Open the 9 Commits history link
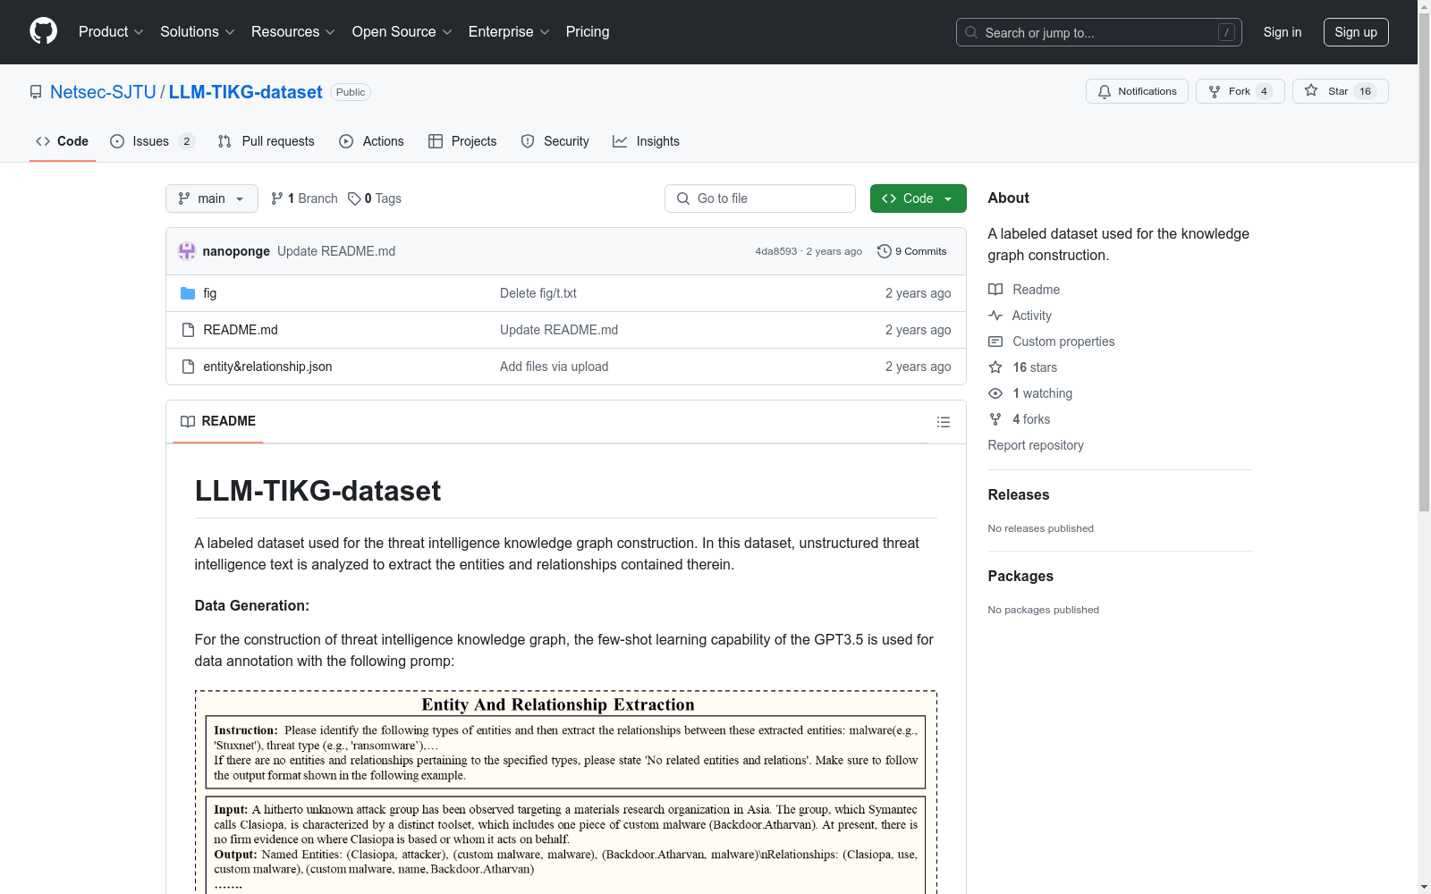Image resolution: width=1431 pixels, height=894 pixels. [912, 251]
